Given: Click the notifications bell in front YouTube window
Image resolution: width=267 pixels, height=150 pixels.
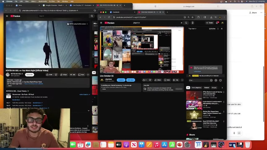Looking at the screenshot, I should (217, 23).
